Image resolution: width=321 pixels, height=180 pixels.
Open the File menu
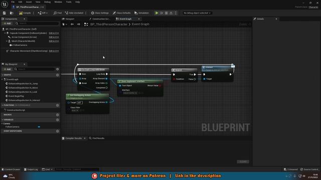(x=13, y=2)
